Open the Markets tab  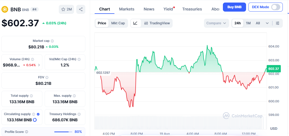click(127, 9)
